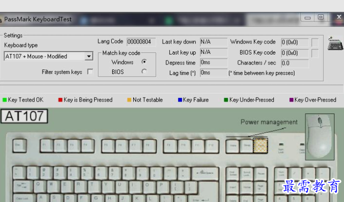Click the orange Not Testable swatch
This screenshot has height=202, width=344.
pos(129,100)
